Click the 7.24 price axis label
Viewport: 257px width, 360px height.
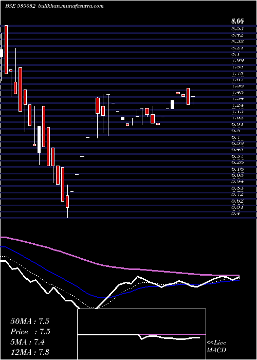pos(237,105)
